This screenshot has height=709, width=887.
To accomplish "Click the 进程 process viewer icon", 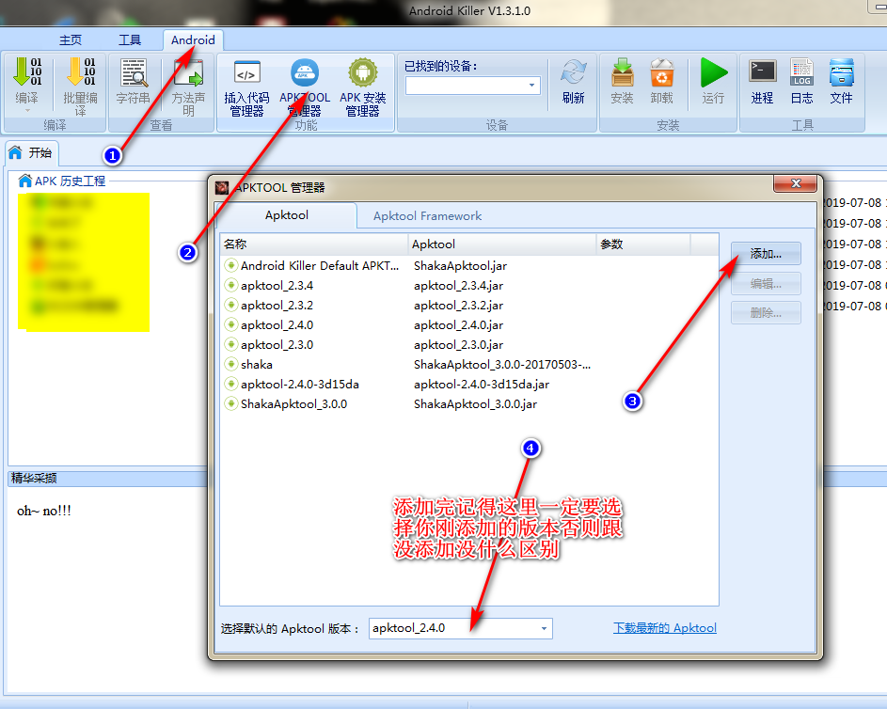I will pyautogui.click(x=761, y=80).
